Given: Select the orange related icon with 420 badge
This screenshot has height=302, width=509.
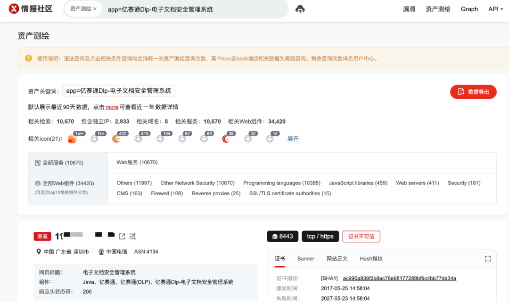Looking at the screenshot, I should (x=116, y=139).
